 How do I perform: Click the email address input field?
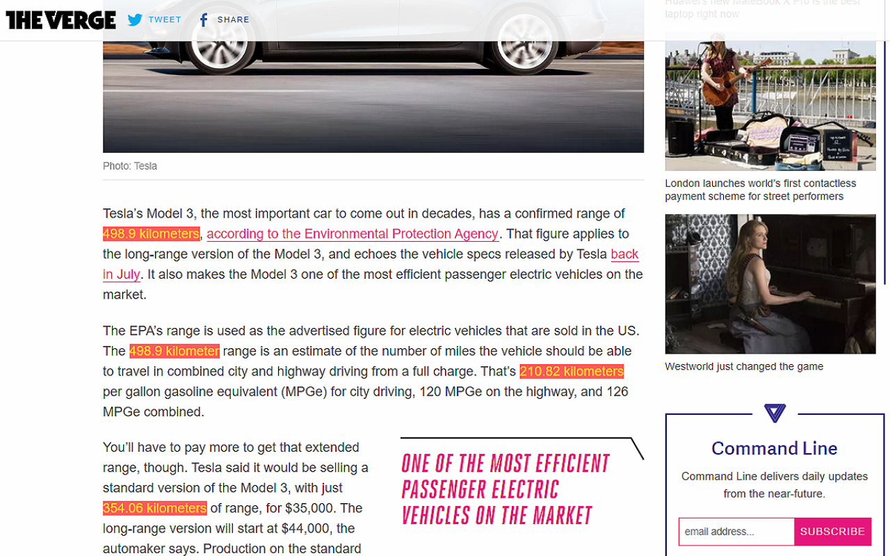tap(736, 532)
